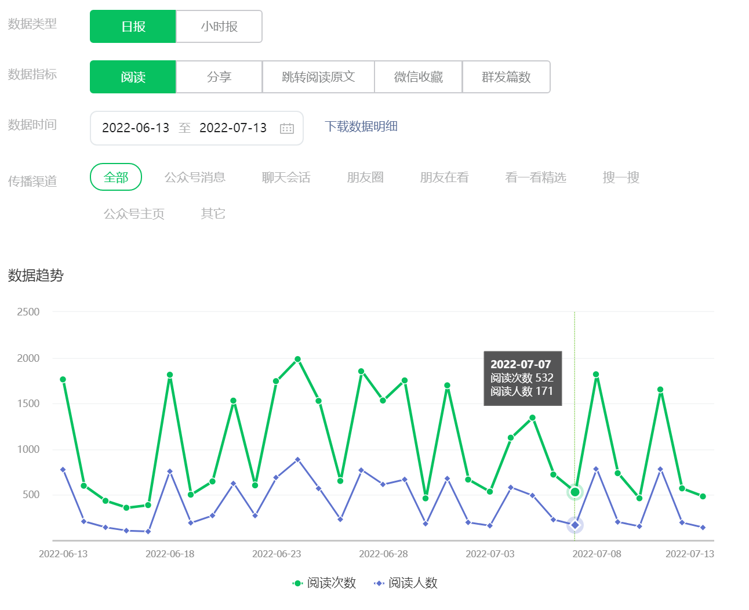Switch data type to 小时报
This screenshot has height=610, width=749.
(x=219, y=27)
